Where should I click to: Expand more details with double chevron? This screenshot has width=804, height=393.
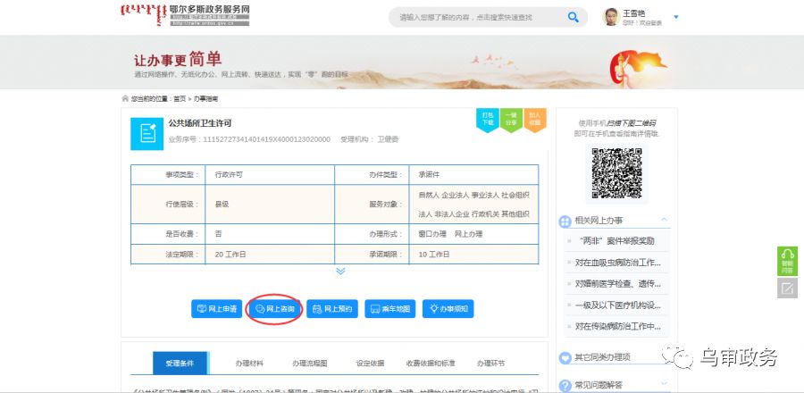coord(340,271)
